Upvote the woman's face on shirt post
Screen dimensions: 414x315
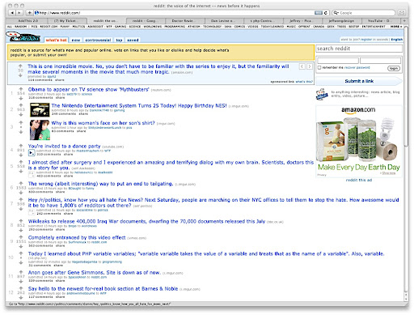tap(21, 122)
